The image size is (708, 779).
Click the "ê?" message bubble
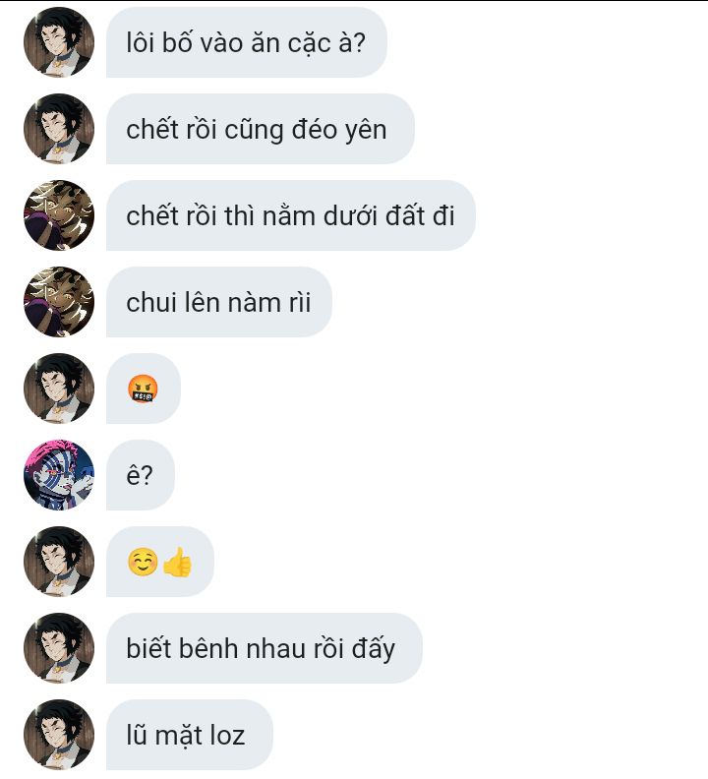pyautogui.click(x=140, y=475)
